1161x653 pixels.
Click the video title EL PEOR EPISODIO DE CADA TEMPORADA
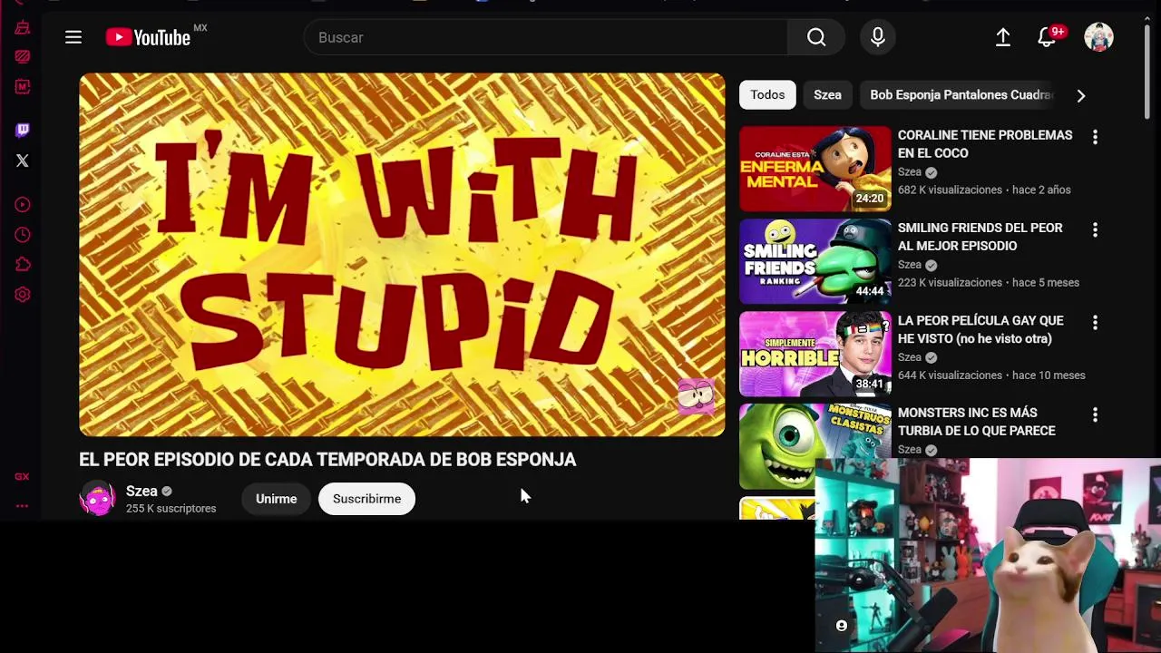[327, 460]
